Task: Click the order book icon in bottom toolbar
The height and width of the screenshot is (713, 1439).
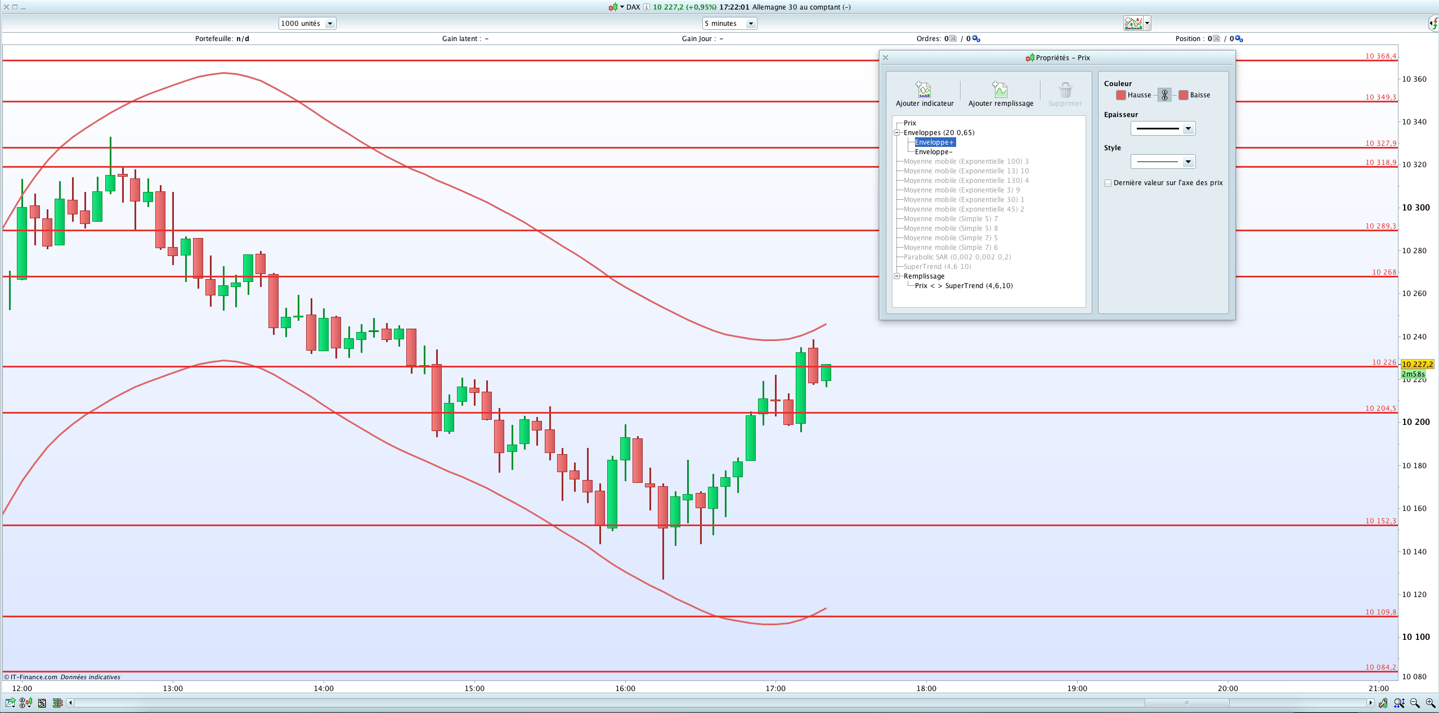Action: [57, 703]
